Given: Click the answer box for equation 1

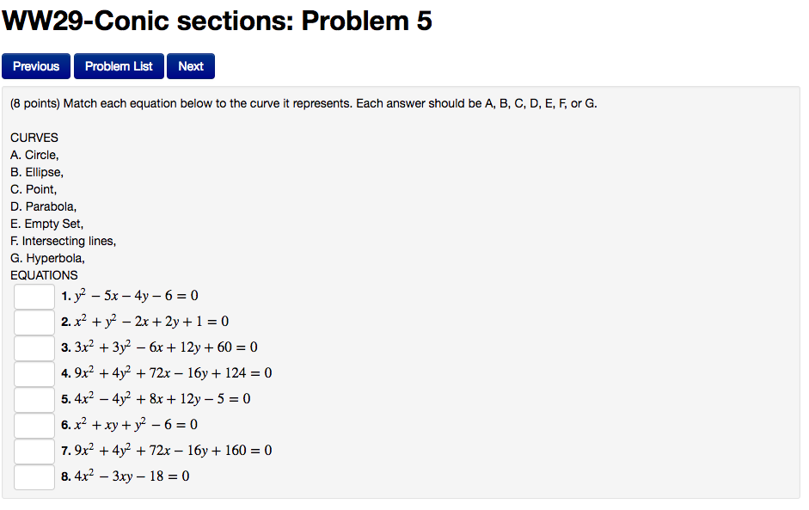Looking at the screenshot, I should (34, 296).
